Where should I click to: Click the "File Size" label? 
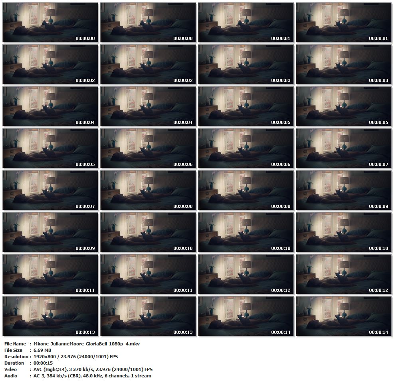[13, 350]
